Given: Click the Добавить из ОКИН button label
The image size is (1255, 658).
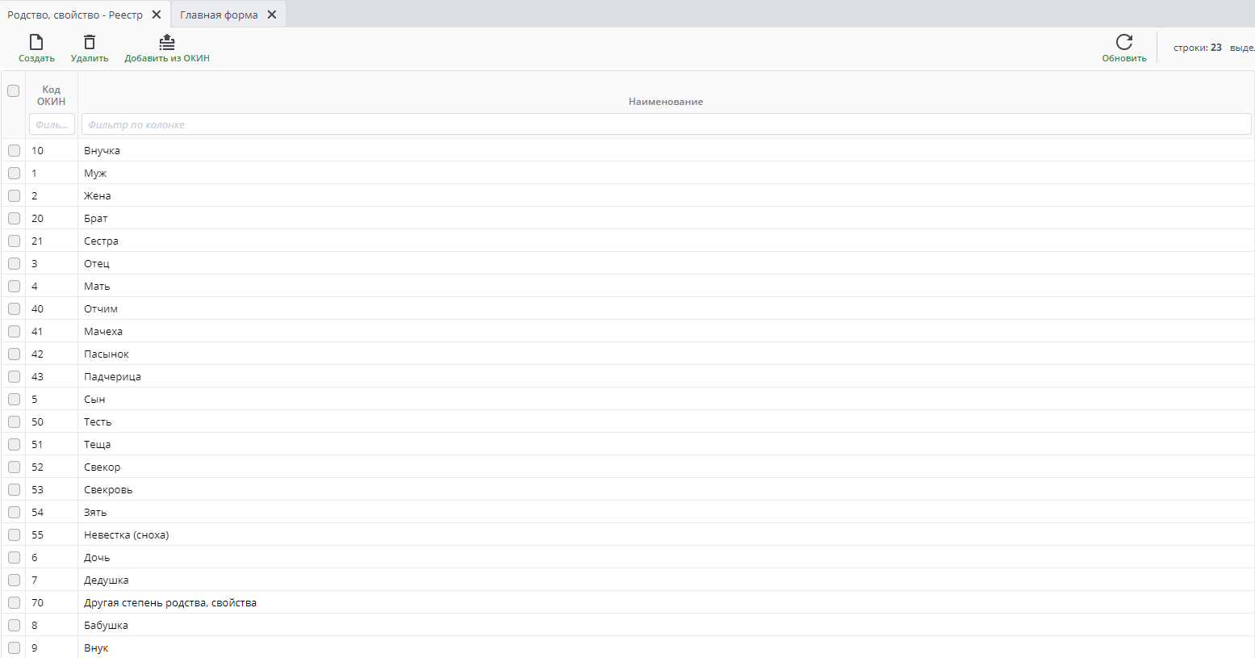Looking at the screenshot, I should pos(167,58).
